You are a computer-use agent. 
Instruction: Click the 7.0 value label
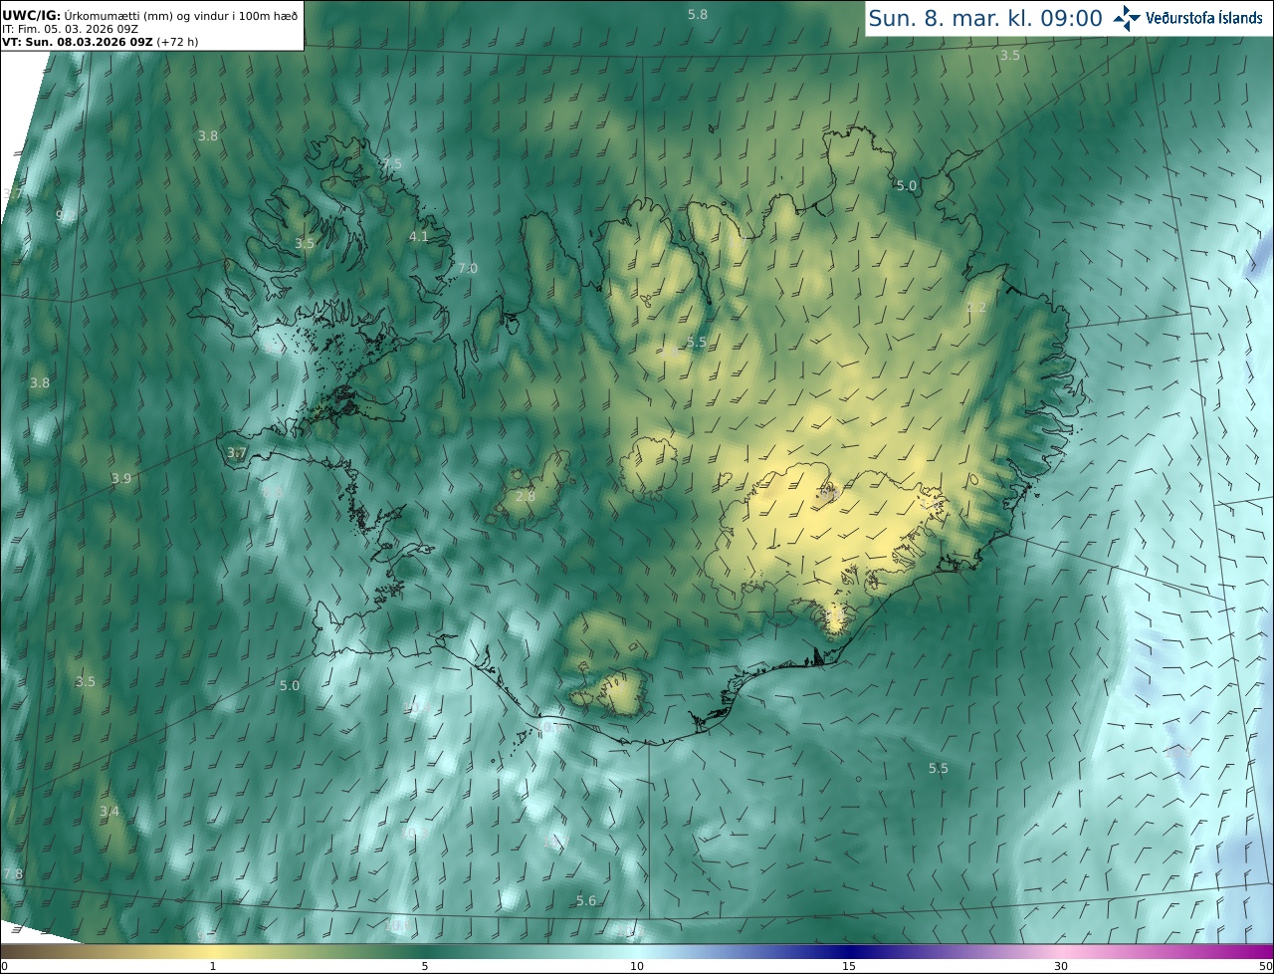click(x=467, y=268)
